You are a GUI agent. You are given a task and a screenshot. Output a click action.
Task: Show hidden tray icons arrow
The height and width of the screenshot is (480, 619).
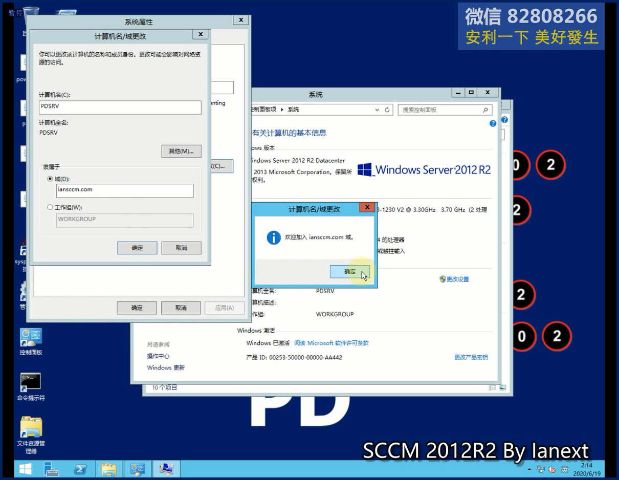(x=529, y=469)
